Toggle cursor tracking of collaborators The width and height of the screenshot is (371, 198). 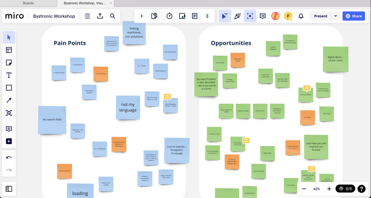(224, 16)
